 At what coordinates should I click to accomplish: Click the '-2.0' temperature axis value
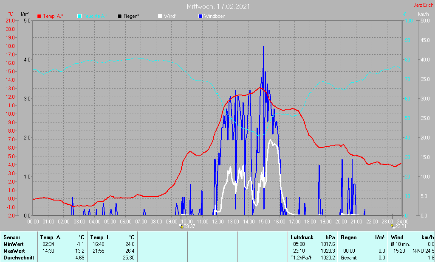click(x=10, y=215)
